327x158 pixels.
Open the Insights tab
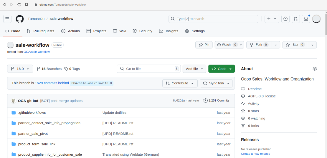click(x=169, y=31)
